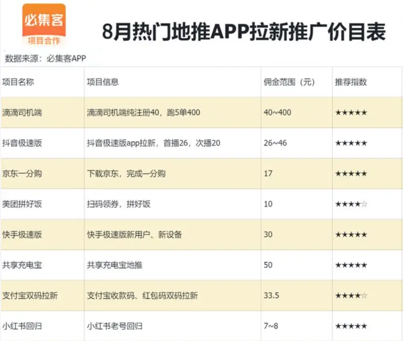403x341 pixels.
Task: Click the 7~8 commission value
Action: coord(270,326)
